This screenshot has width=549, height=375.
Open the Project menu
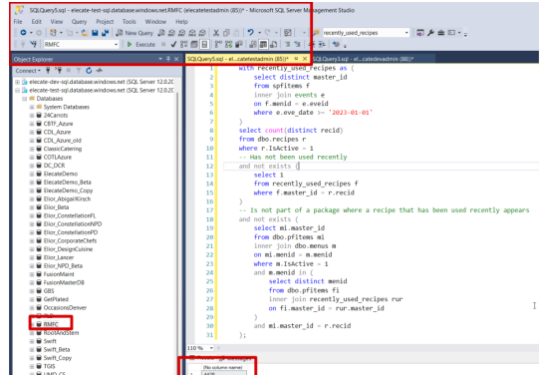(105, 21)
